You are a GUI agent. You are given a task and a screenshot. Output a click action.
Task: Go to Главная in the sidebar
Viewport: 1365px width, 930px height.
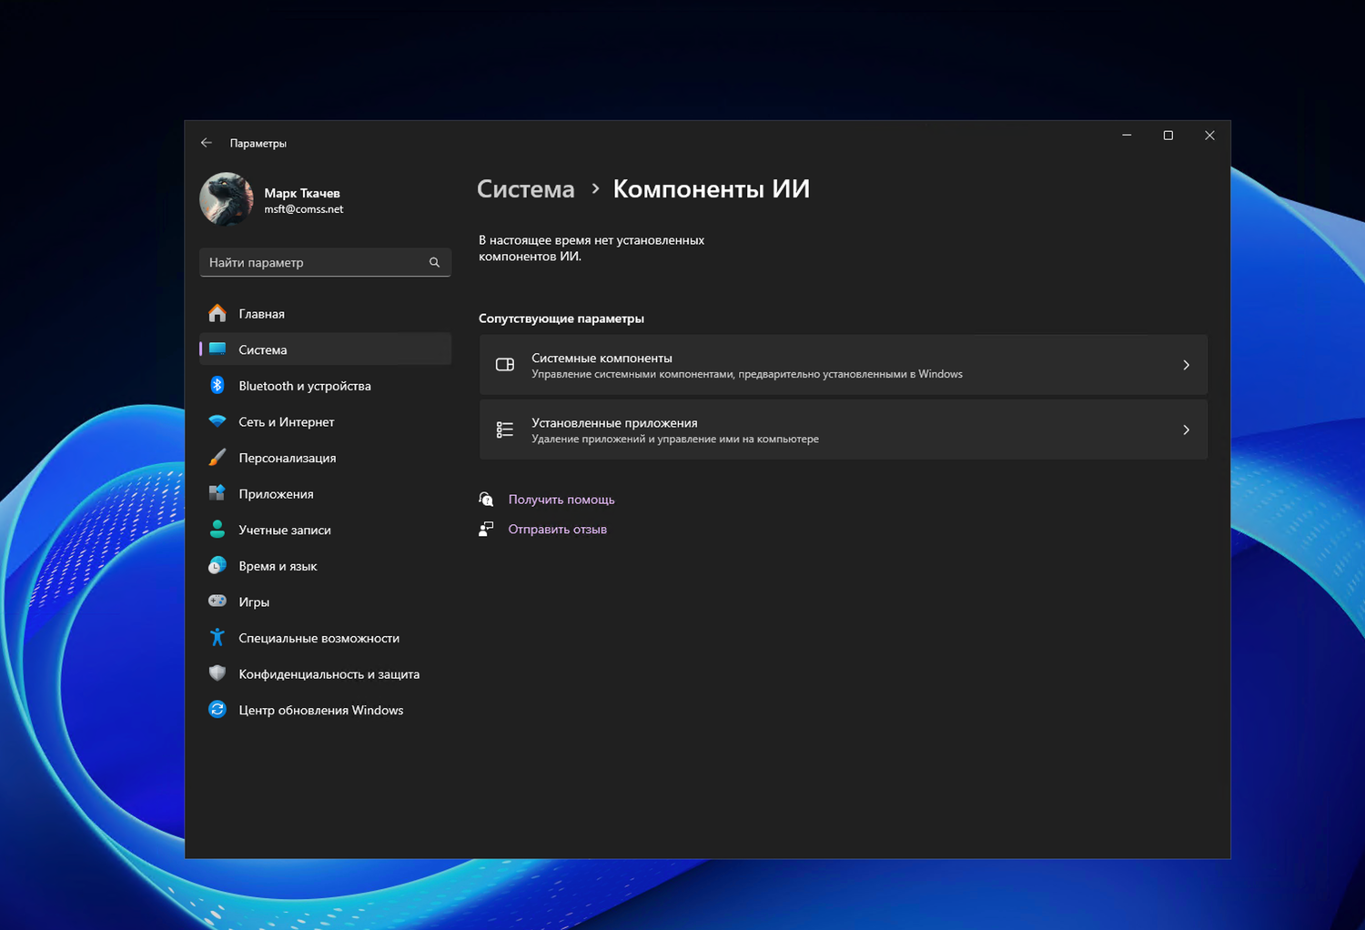pyautogui.click(x=325, y=313)
